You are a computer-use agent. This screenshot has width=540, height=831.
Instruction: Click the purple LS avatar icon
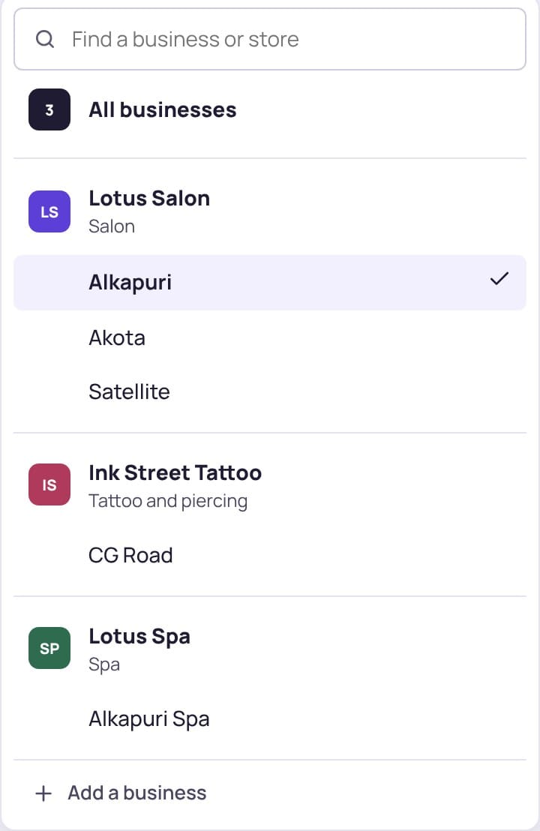[49, 211]
